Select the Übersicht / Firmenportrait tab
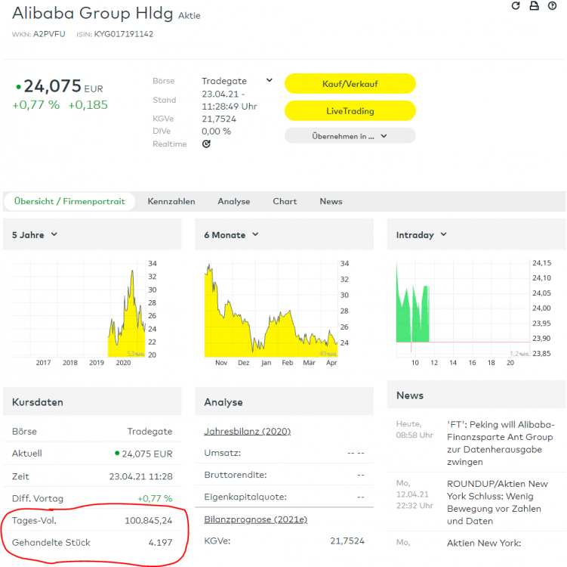The image size is (567, 567). pyautogui.click(x=69, y=201)
